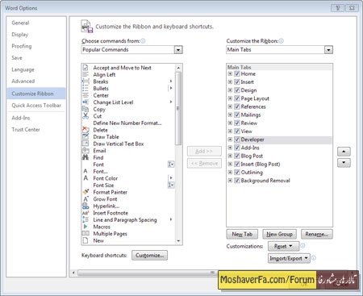The image size is (363, 296).
Task: Click the Center alignment icon
Action: (x=86, y=95)
